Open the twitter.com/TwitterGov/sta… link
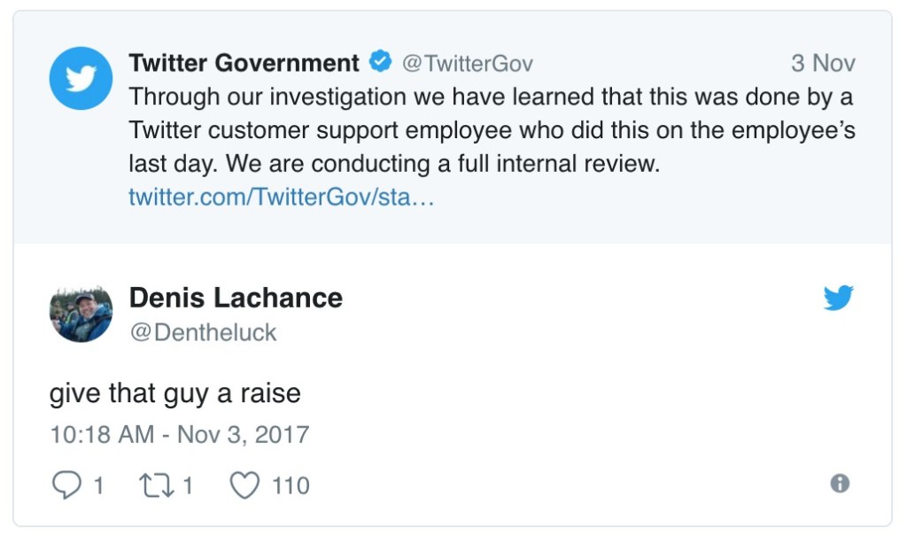This screenshot has height=544, width=907. click(282, 198)
